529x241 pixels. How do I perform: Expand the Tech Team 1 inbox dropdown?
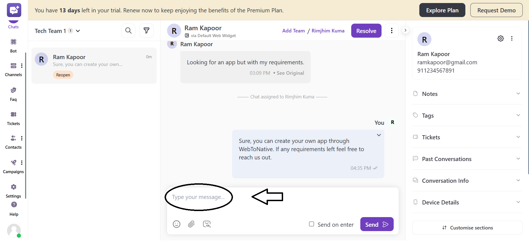(78, 31)
